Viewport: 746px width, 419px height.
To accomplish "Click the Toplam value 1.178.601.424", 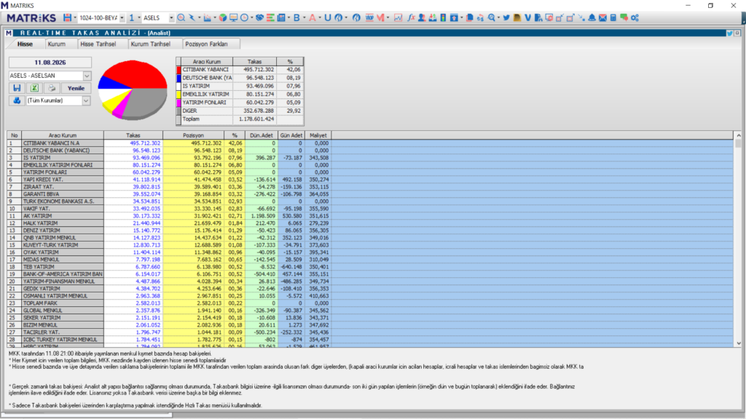I will pyautogui.click(x=256, y=119).
